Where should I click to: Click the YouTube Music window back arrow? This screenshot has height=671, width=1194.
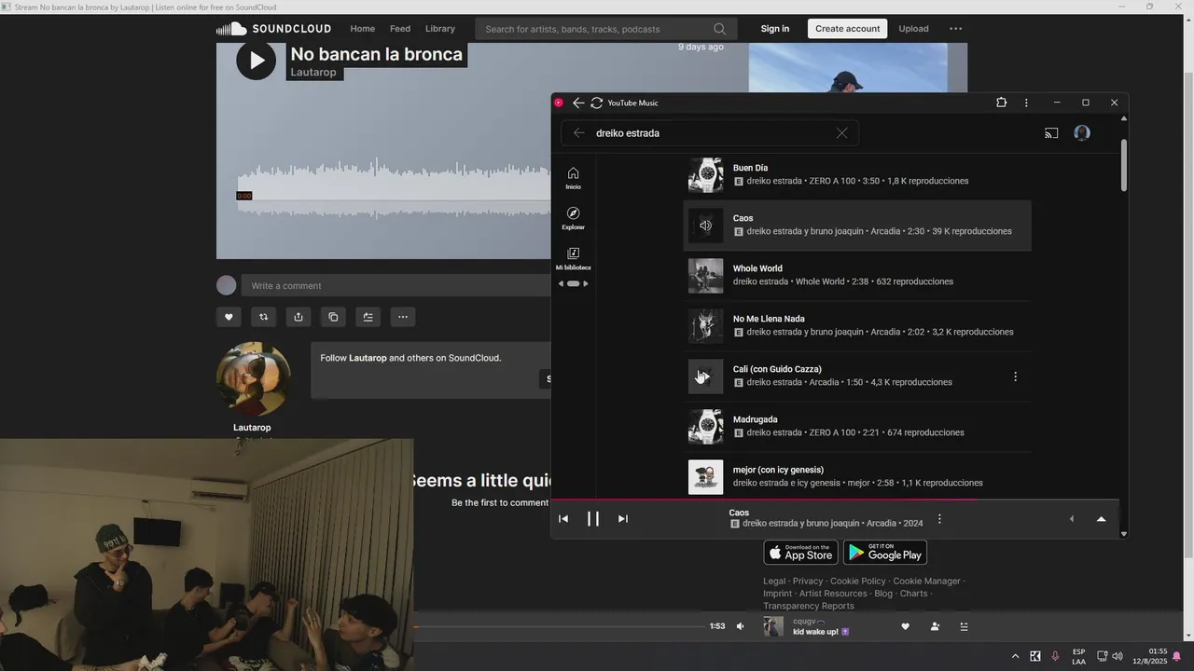[578, 103]
